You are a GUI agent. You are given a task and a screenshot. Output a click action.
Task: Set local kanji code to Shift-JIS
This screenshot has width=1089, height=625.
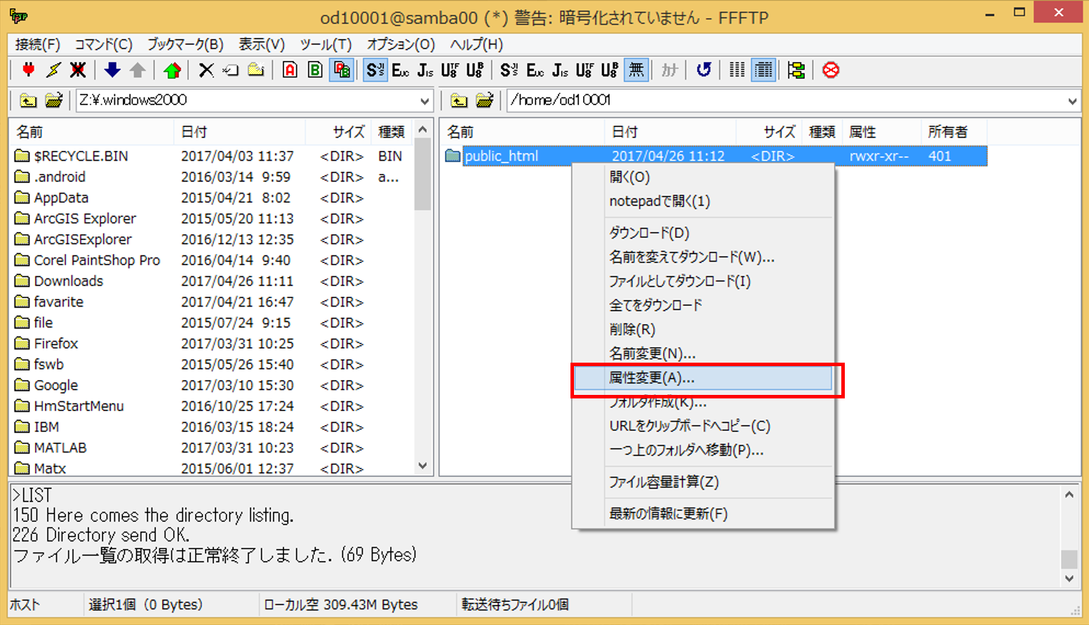[375, 70]
